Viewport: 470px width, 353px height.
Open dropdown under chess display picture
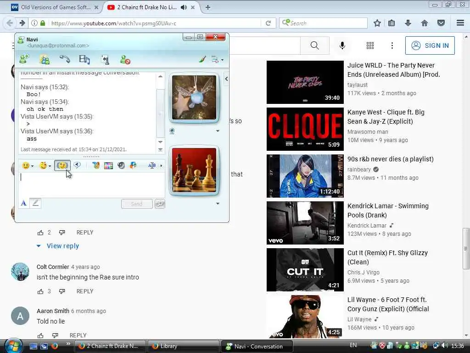click(218, 204)
